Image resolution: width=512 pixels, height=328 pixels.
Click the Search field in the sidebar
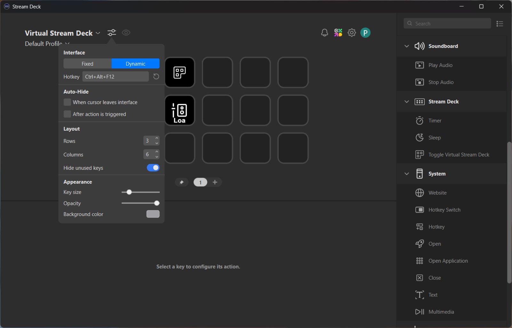pyautogui.click(x=447, y=23)
